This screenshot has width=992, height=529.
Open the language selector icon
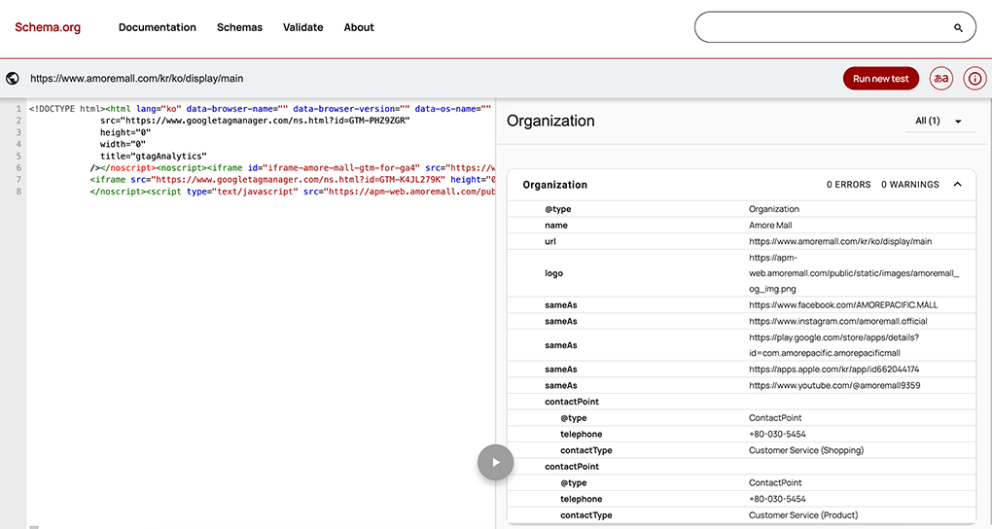click(940, 79)
